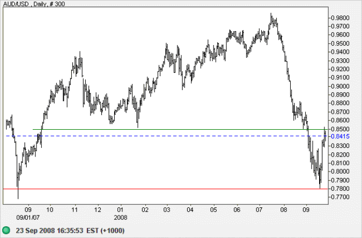Click the timestamp 23 Sep 2008 16:35:53 EST
The image size is (362, 238).
[x=70, y=230]
